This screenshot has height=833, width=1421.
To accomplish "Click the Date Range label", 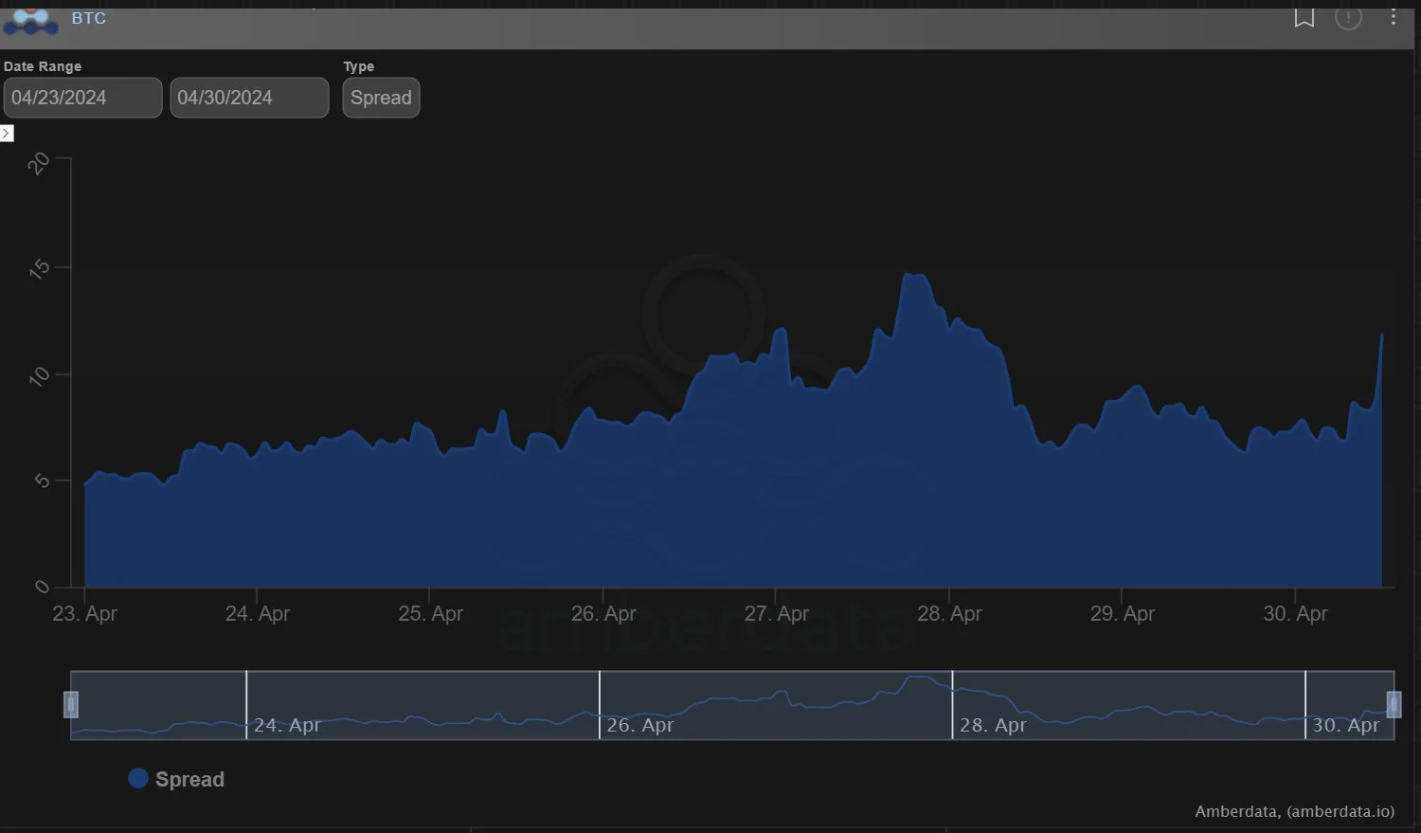I will (43, 66).
